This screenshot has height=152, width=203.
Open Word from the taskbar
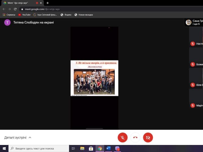[x=108, y=149]
